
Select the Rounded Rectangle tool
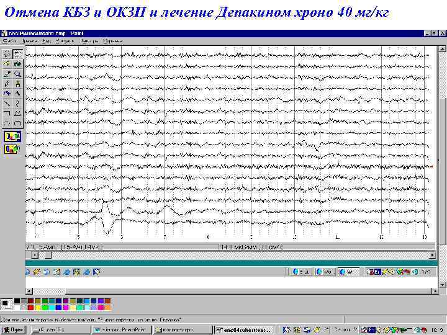(x=17, y=123)
